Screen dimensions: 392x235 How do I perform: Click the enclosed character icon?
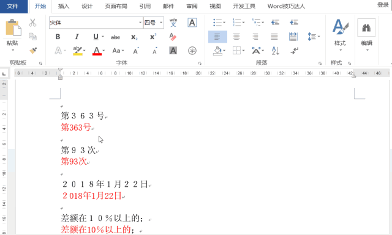click(x=192, y=51)
